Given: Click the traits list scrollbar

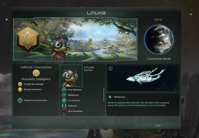Looking at the screenshot, I should pos(104,95).
